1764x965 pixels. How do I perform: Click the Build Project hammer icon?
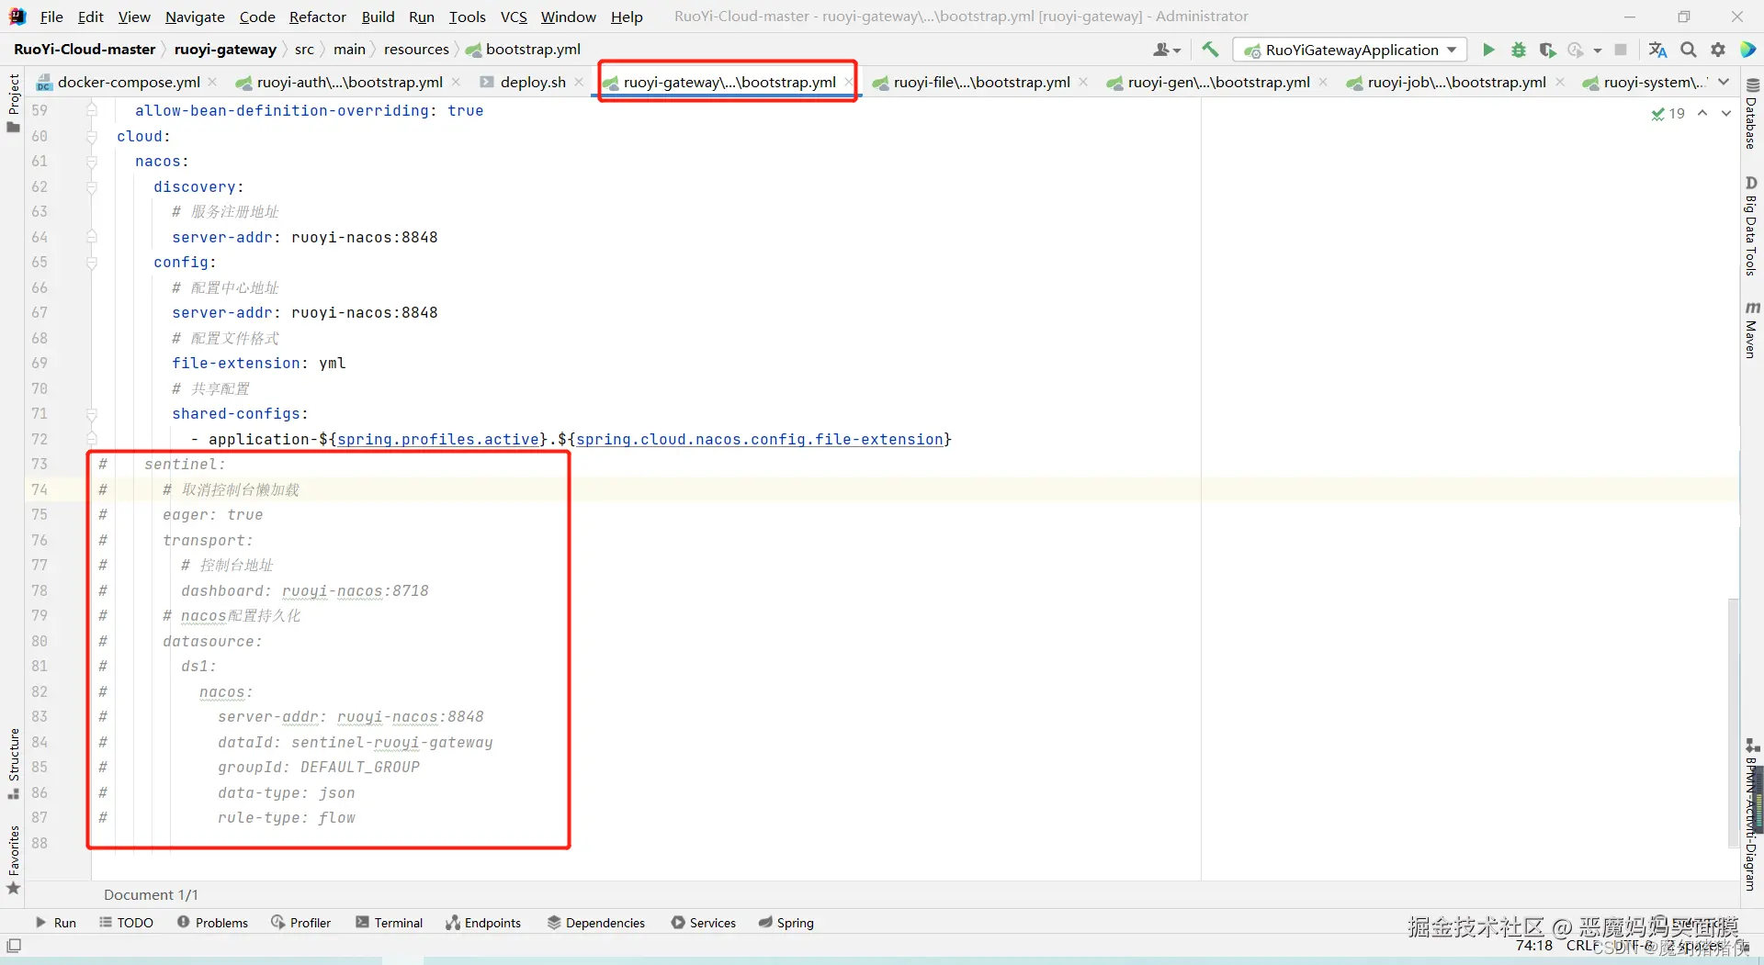click(x=1210, y=50)
